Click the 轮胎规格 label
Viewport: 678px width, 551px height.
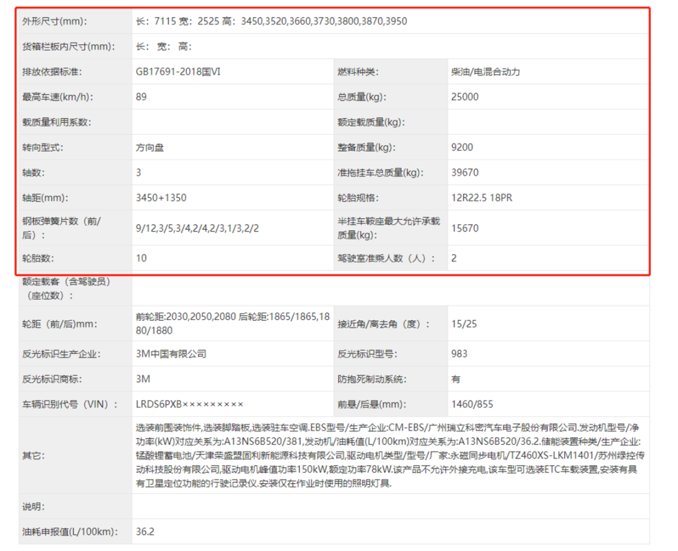358,198
